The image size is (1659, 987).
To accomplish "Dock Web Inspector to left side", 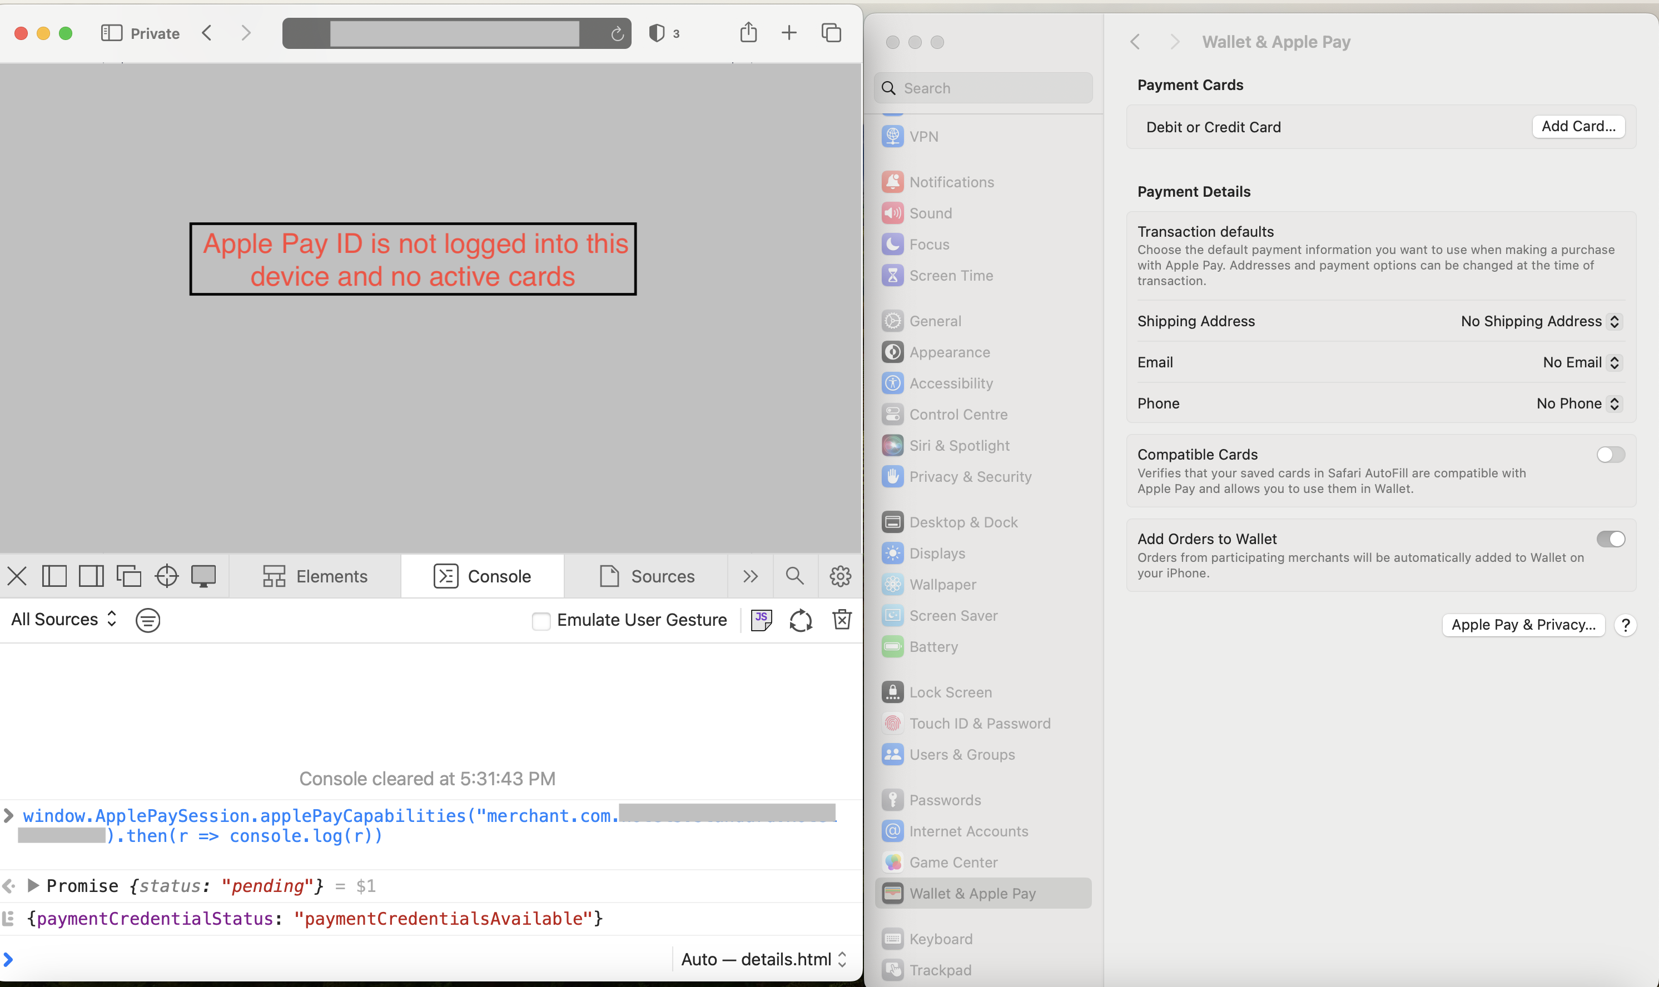I will point(54,576).
